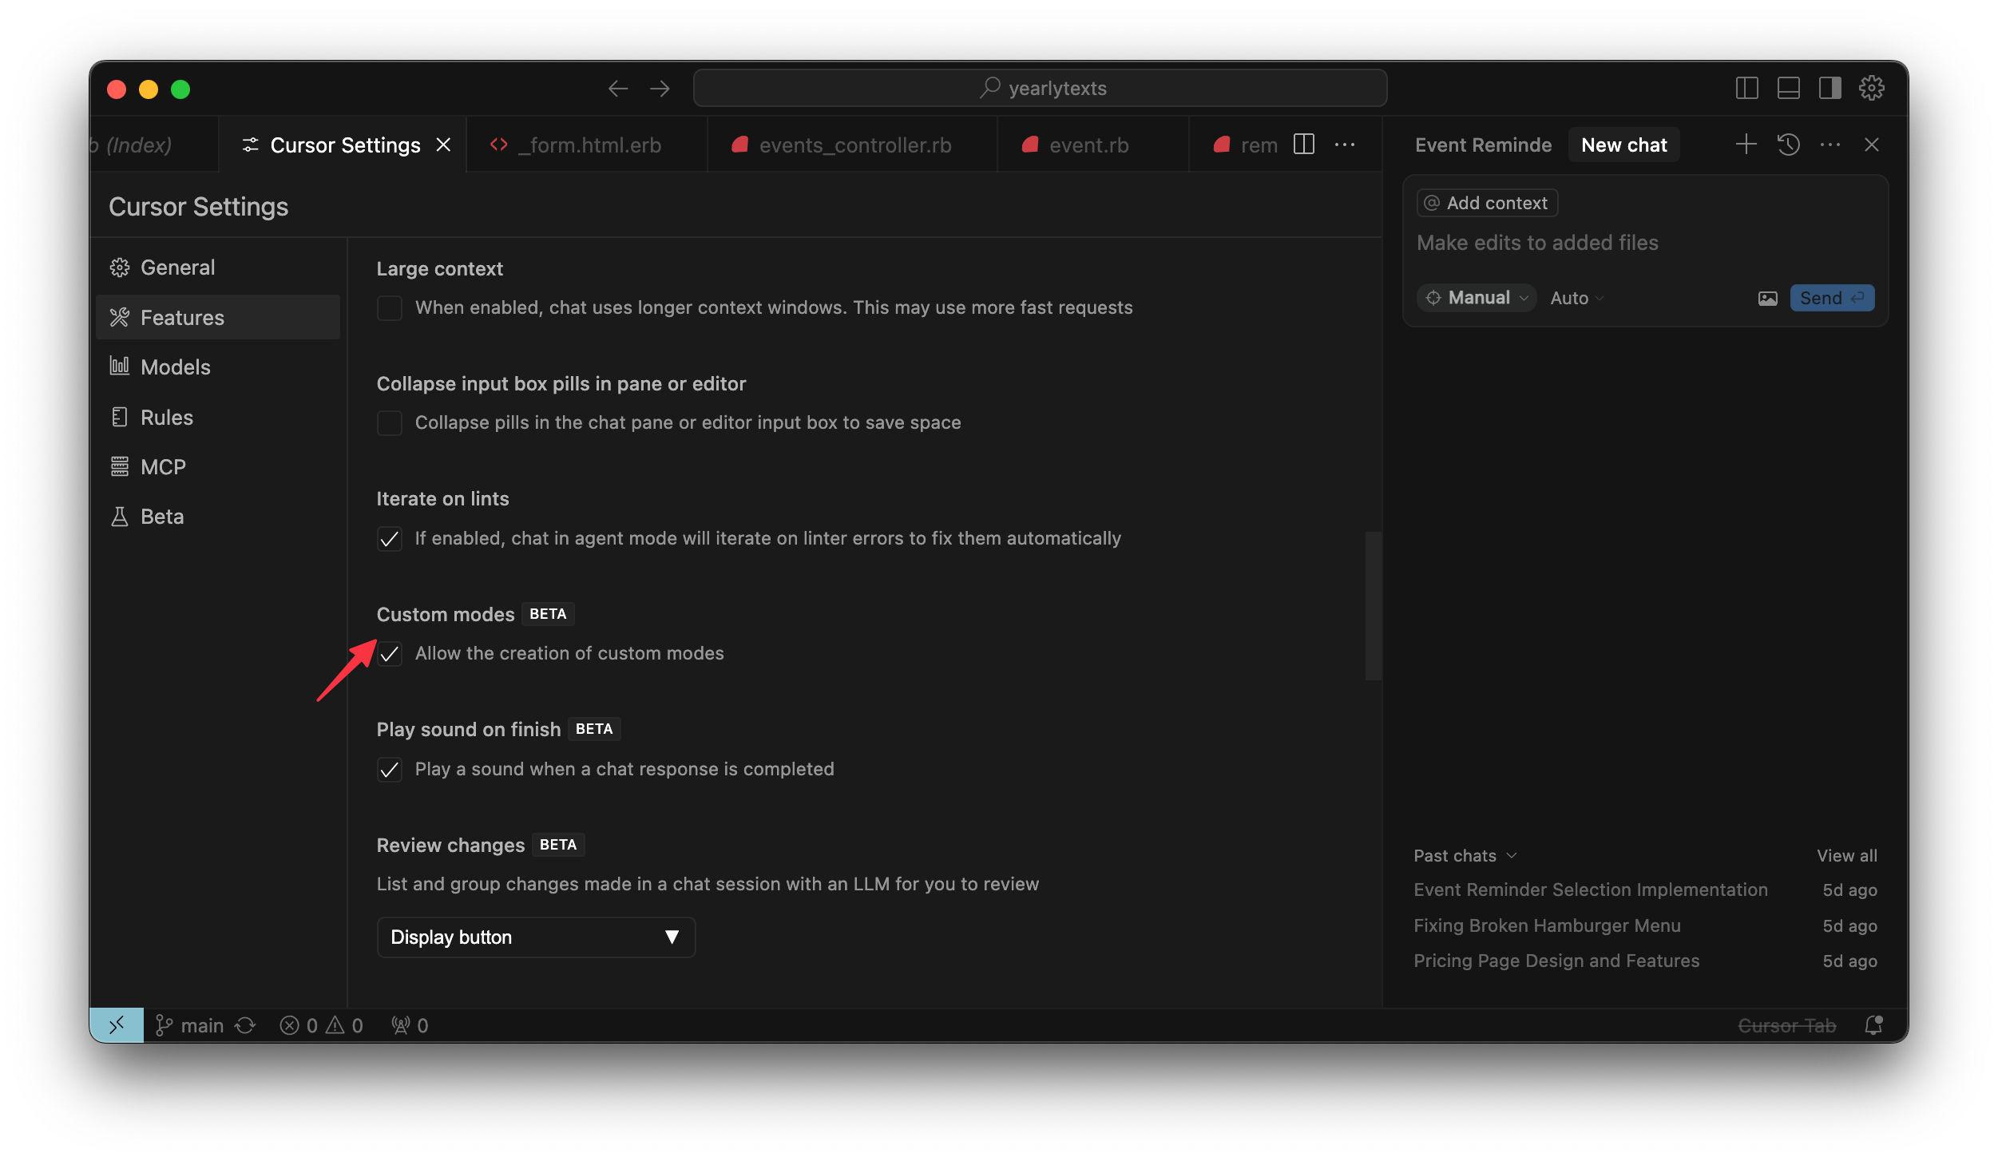
Task: Click the Add context button
Action: (1487, 203)
